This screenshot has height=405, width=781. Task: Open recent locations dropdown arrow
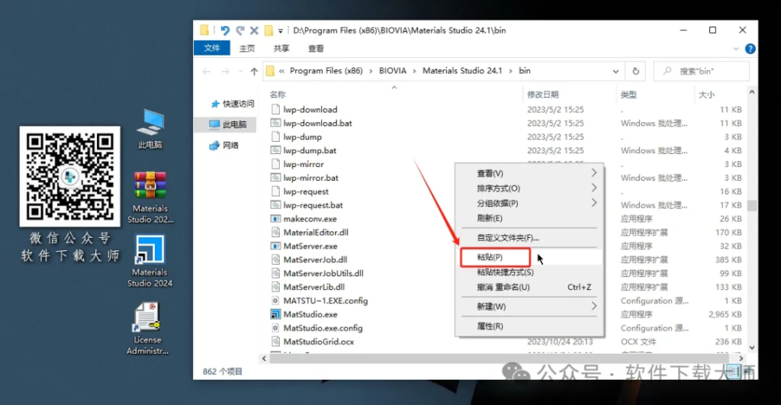[240, 72]
